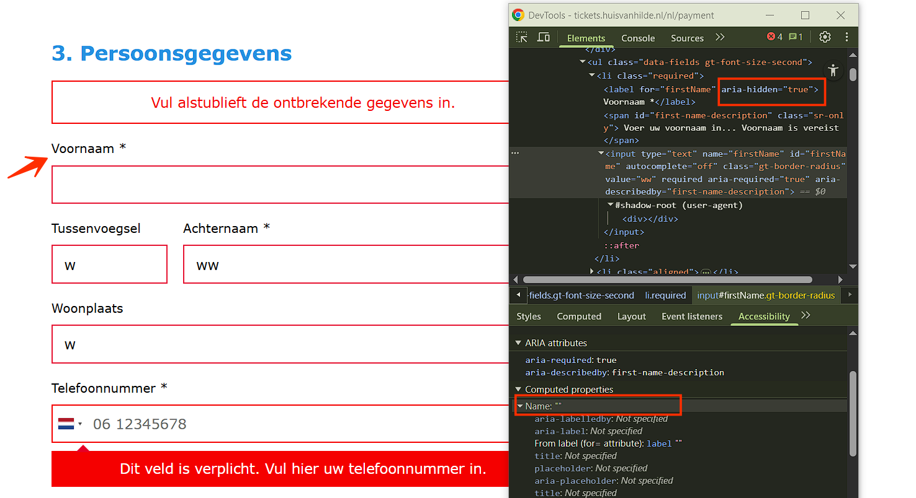
Task: Click the messages count badge icon
Action: tap(796, 37)
